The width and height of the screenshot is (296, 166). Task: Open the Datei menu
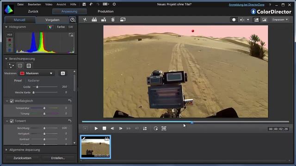20,4
